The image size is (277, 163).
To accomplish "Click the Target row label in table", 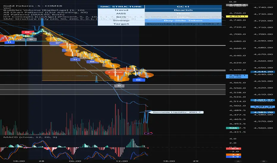I will pyautogui.click(x=121, y=24).
